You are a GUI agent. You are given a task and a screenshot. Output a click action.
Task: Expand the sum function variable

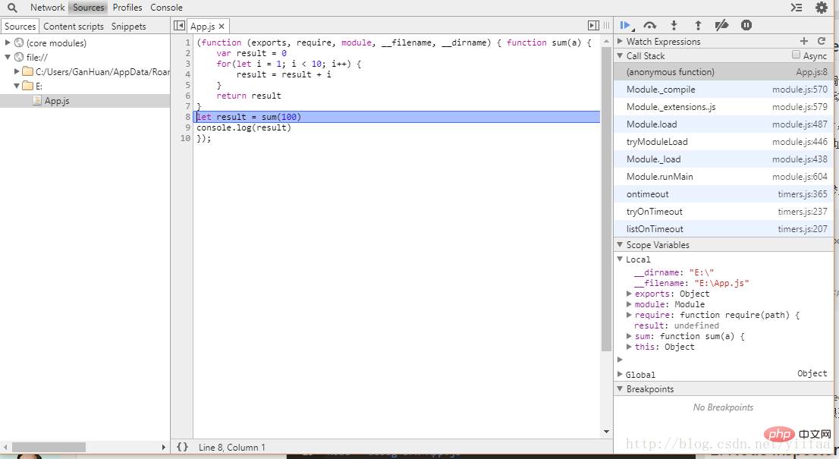point(630,336)
